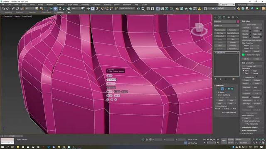The height and width of the screenshot is (149, 266).
Task: Toggle the Angle Snap icon
Action: click(102, 9)
